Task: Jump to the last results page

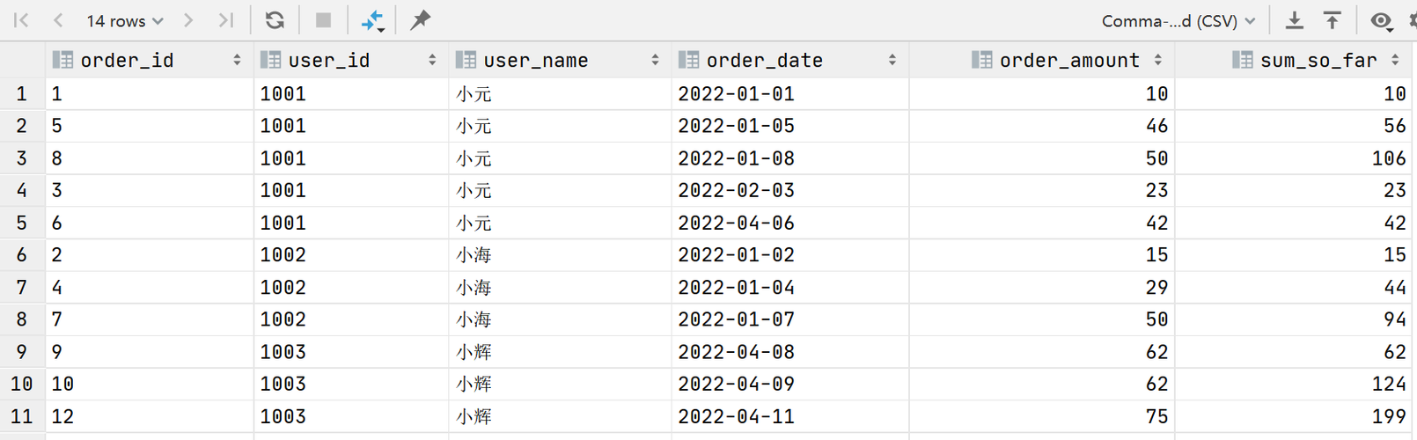Action: tap(226, 20)
